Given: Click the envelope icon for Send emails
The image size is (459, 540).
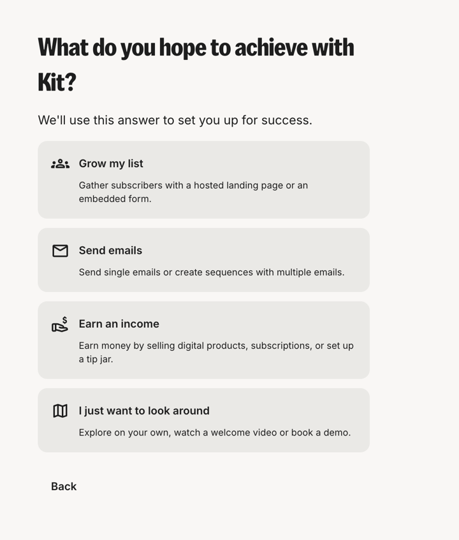Looking at the screenshot, I should click(60, 251).
